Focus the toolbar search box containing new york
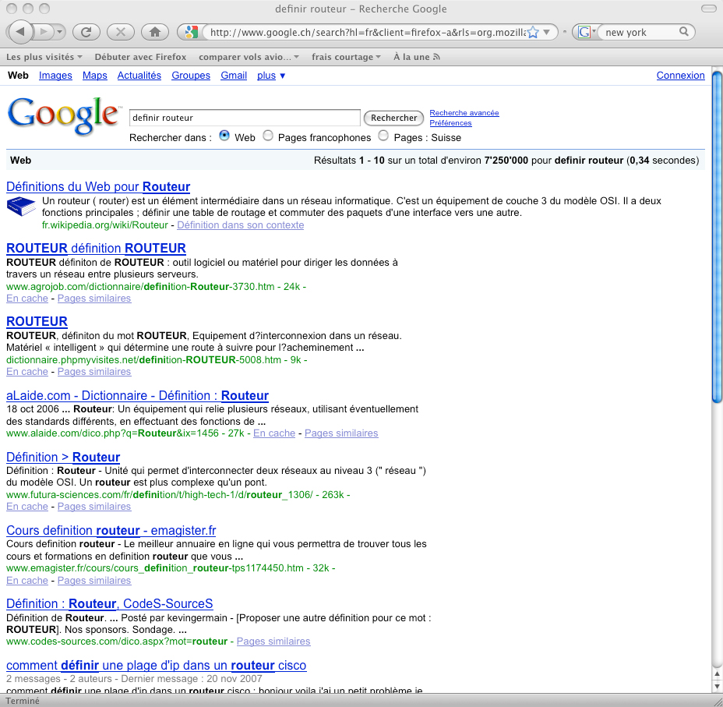Viewport: 723px width, 707px height. [x=640, y=32]
